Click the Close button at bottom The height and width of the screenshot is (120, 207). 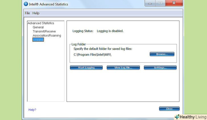[x=169, y=109]
